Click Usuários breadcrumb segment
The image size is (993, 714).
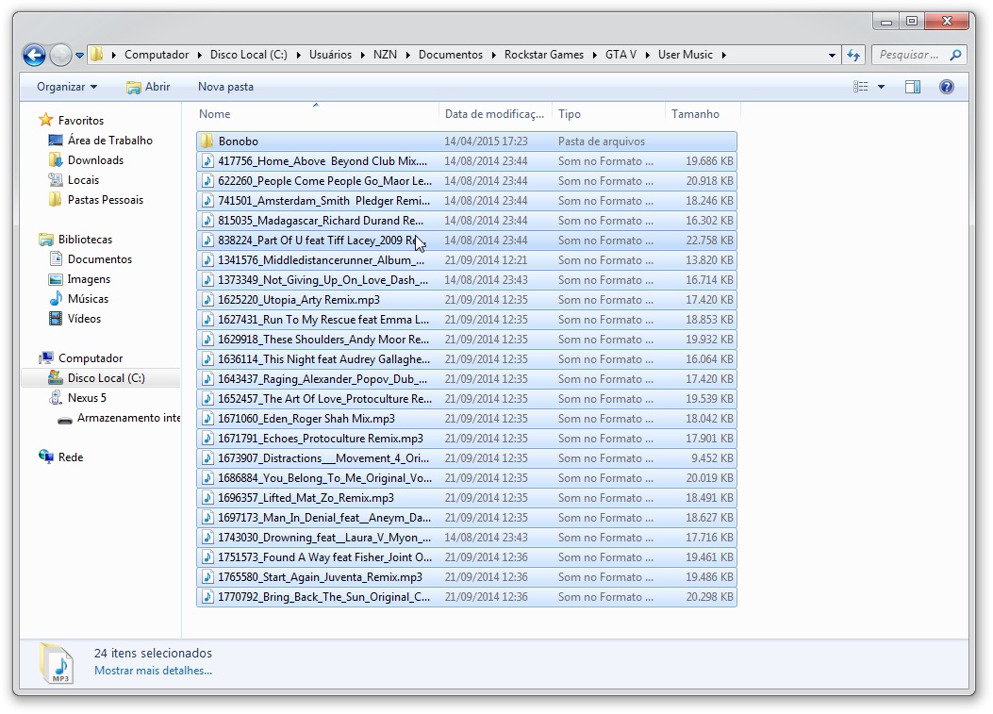tap(330, 55)
